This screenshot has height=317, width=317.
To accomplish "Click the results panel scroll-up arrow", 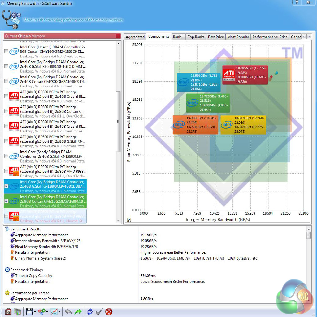I will [309, 229].
